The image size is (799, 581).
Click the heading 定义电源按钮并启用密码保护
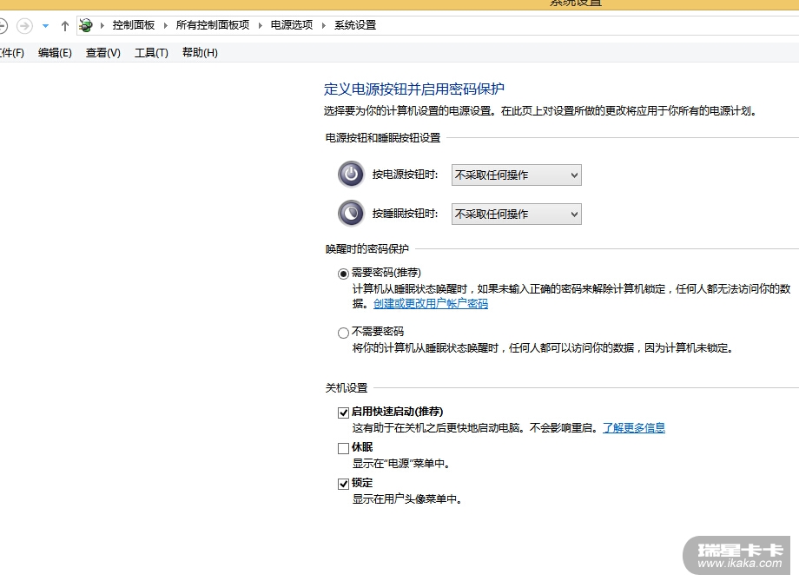coord(413,89)
